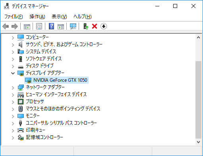Expand the モニター node

(13, 116)
